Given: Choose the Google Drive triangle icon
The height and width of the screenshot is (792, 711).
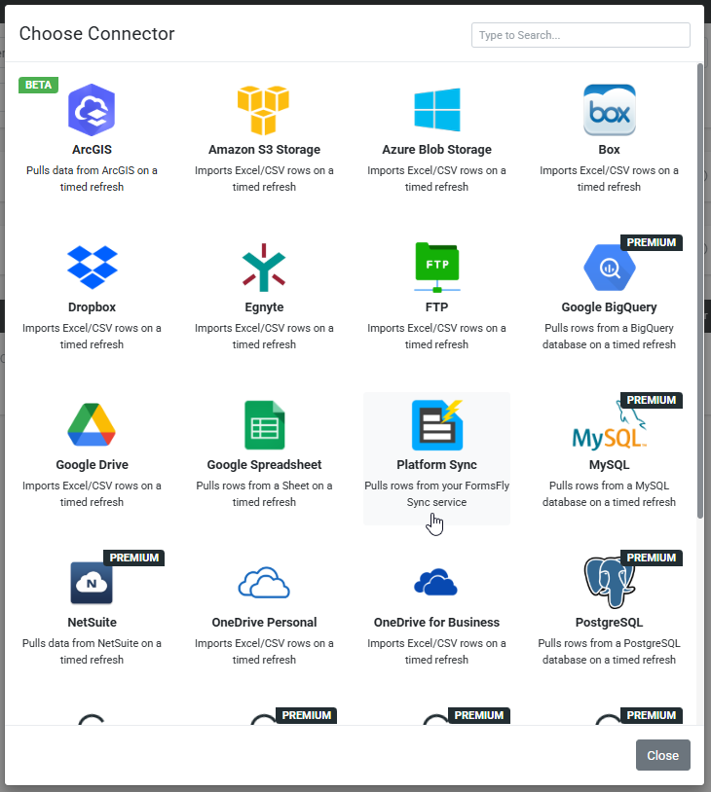Looking at the screenshot, I should (x=92, y=425).
